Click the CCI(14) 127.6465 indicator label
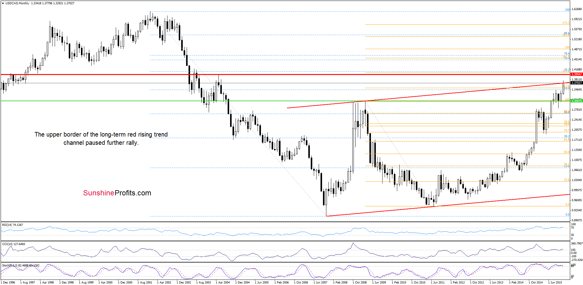 coord(13,244)
